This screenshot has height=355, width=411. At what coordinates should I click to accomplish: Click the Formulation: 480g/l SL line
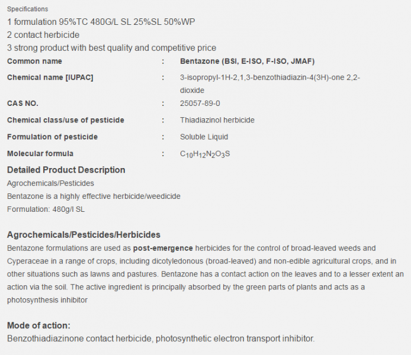click(x=46, y=209)
